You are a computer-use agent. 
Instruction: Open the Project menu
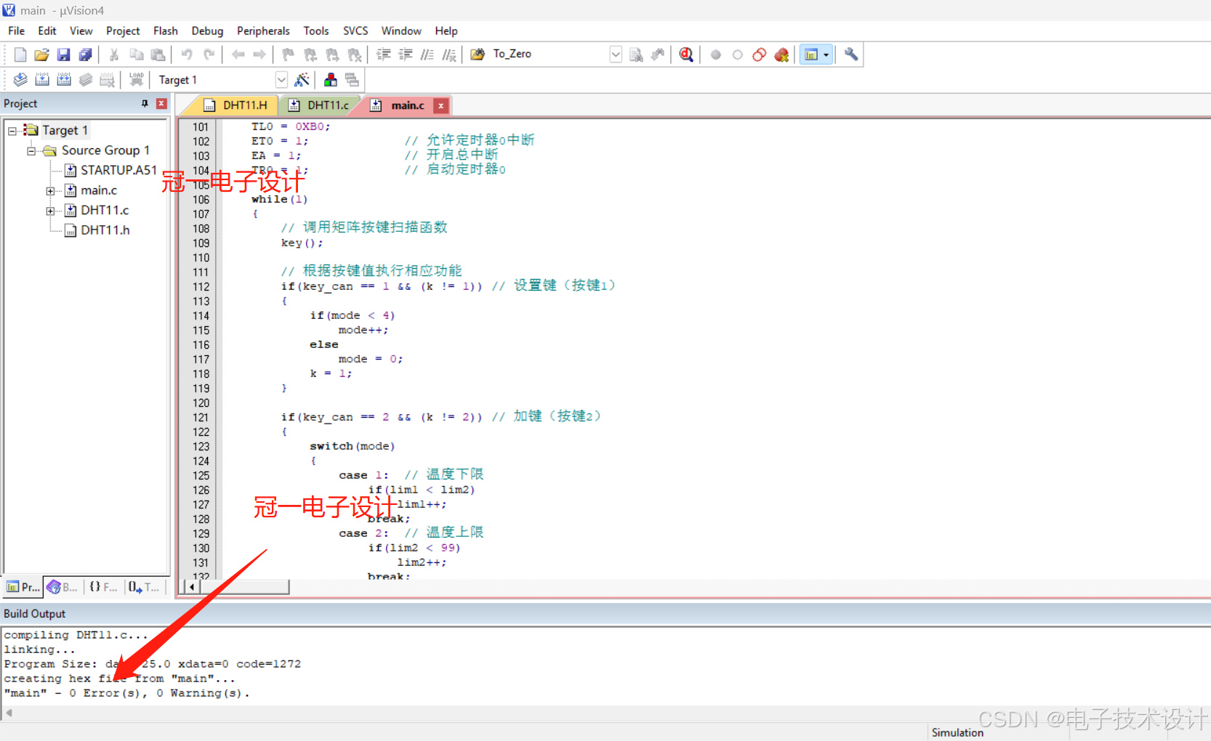[123, 31]
